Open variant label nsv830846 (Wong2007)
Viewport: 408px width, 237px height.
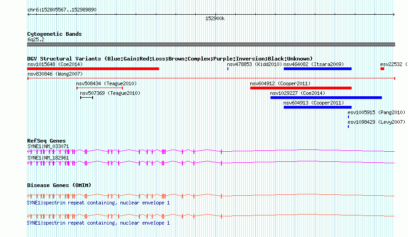point(55,74)
